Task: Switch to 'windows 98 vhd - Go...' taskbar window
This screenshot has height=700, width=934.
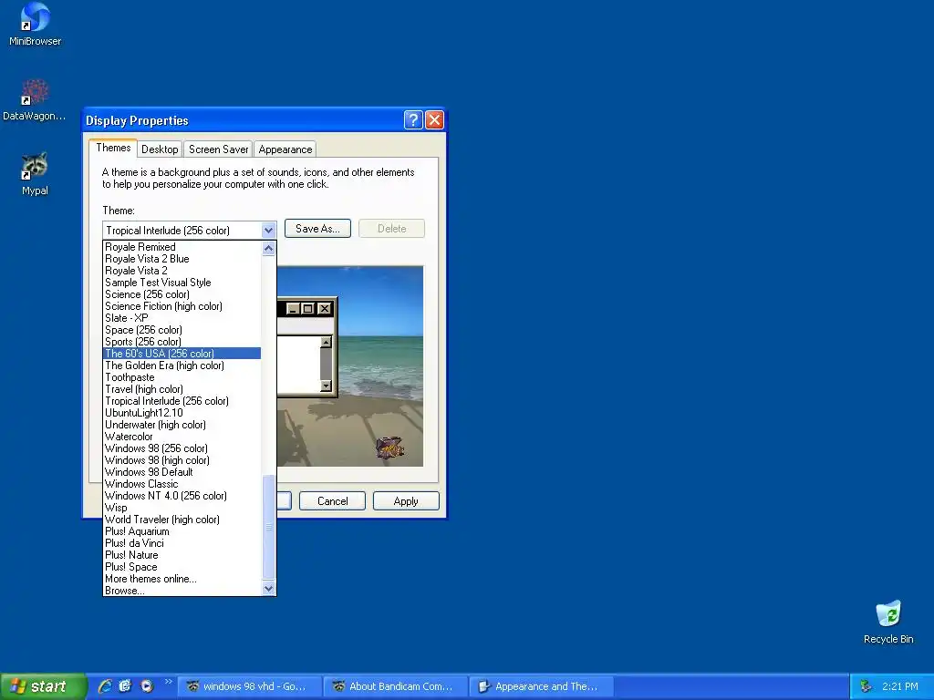Action: click(250, 686)
